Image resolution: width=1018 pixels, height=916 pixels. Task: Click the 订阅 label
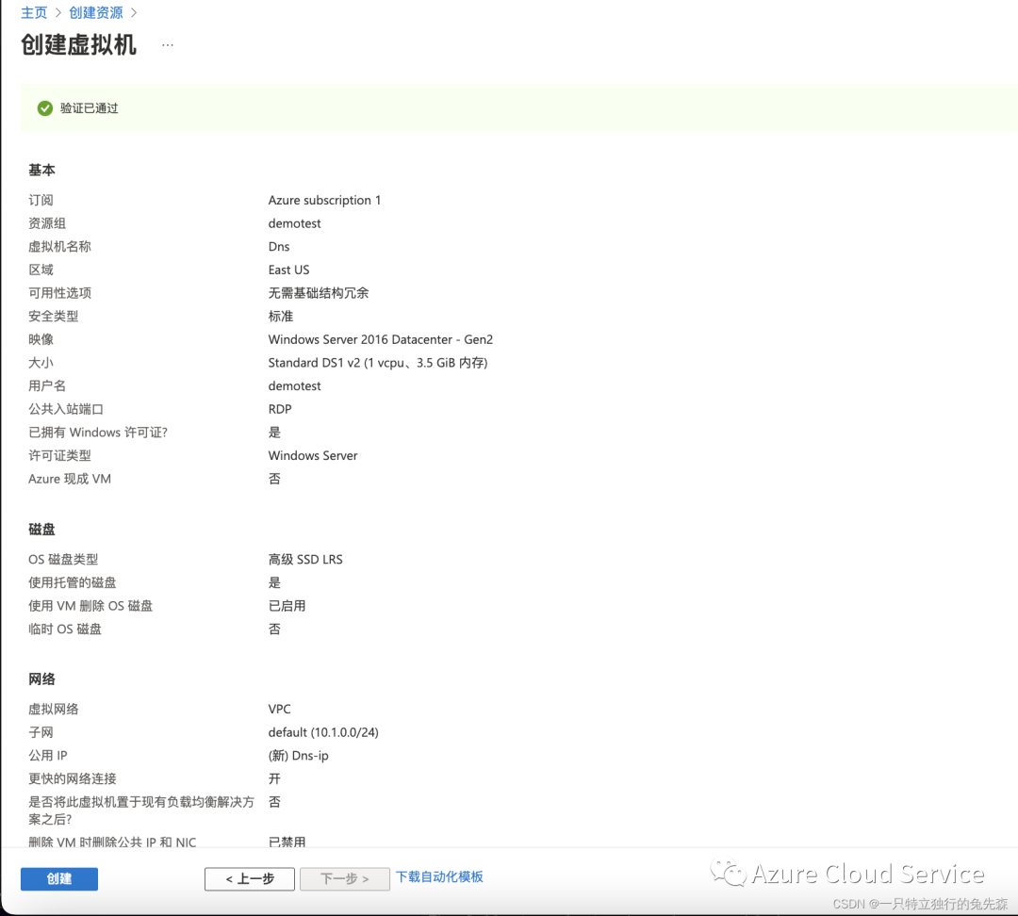[41, 200]
